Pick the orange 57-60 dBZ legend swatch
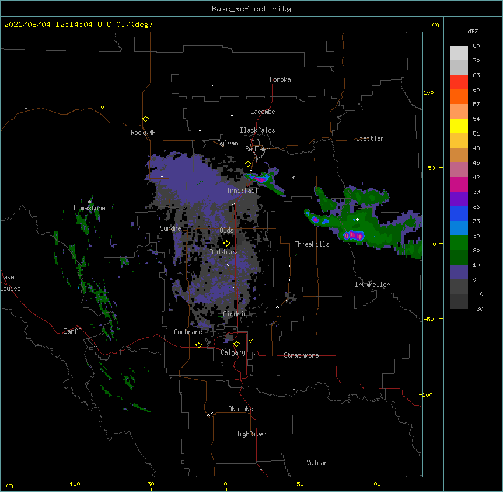Screen dimensions: 503x492 (459, 96)
